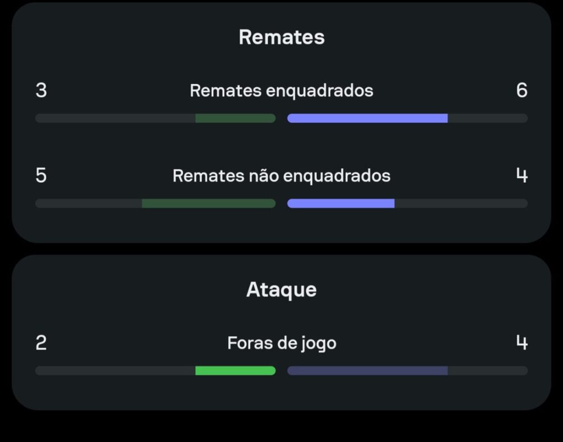The image size is (563, 442).
Task: Click the empty grey part of left Foras de jogo bar
Action: pyautogui.click(x=115, y=371)
